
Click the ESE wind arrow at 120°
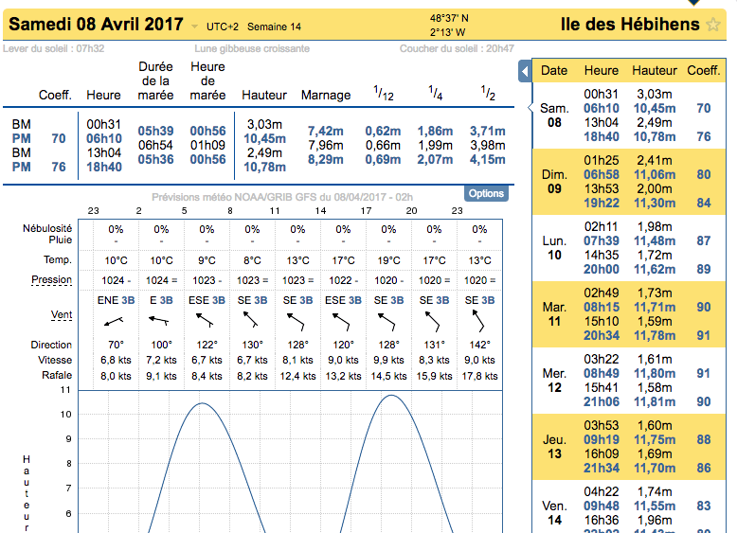[343, 321]
